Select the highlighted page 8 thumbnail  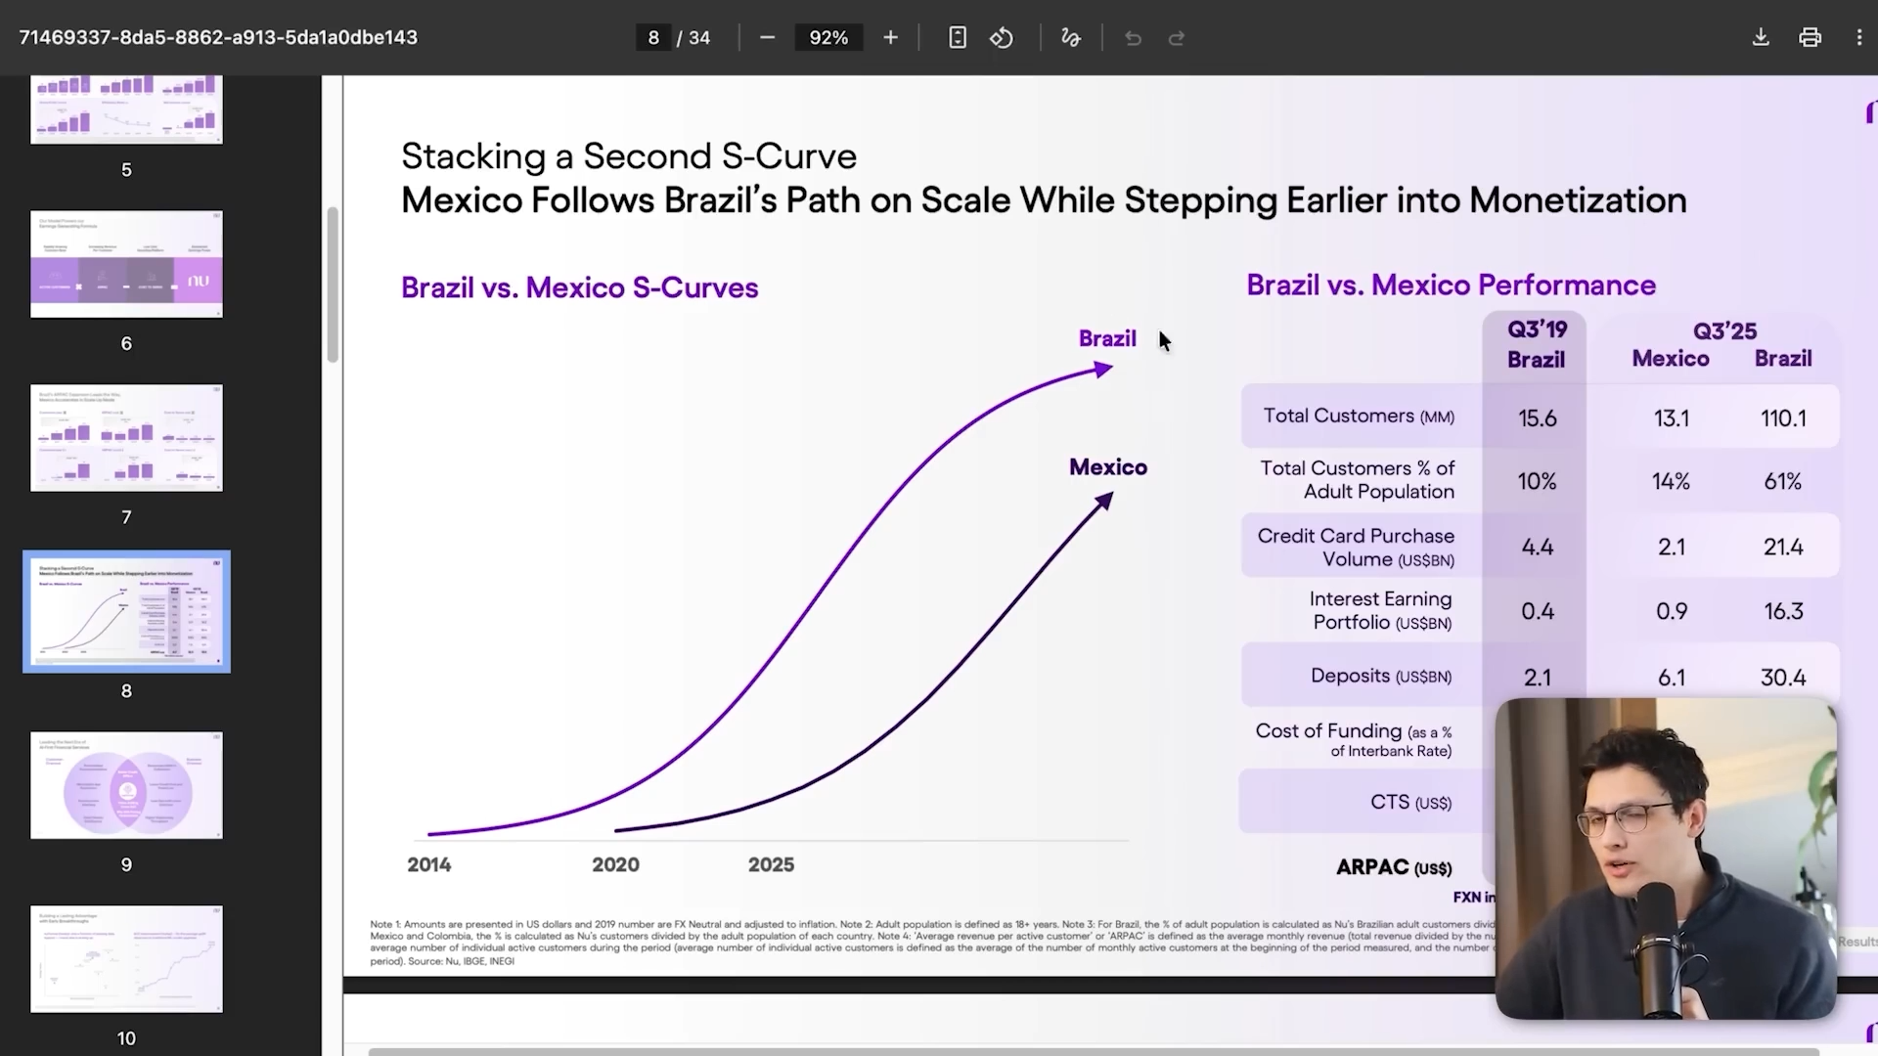pyautogui.click(x=126, y=611)
